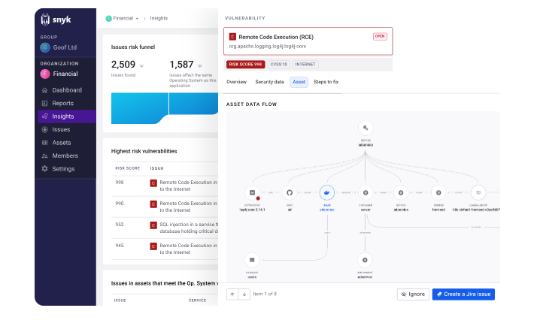This screenshot has width=540, height=320.
Task: Select Insights in the sidebar
Action: click(67, 116)
